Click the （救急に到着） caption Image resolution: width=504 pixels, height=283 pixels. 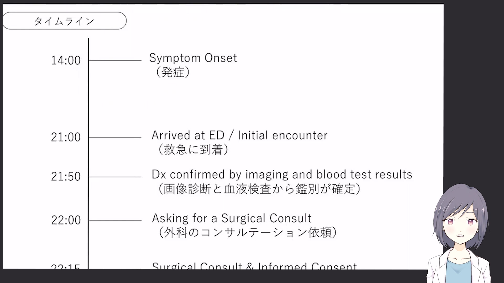pyautogui.click(x=193, y=150)
